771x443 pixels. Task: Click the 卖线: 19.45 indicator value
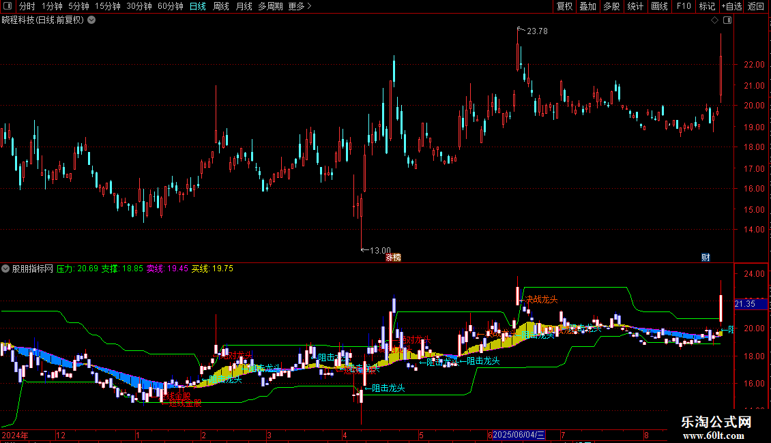coord(167,269)
